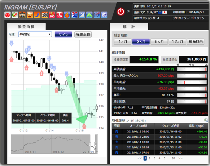Screen dimensions: 210x166
Task: Click the staircase with arrow badge
Action: pos(82,15)
